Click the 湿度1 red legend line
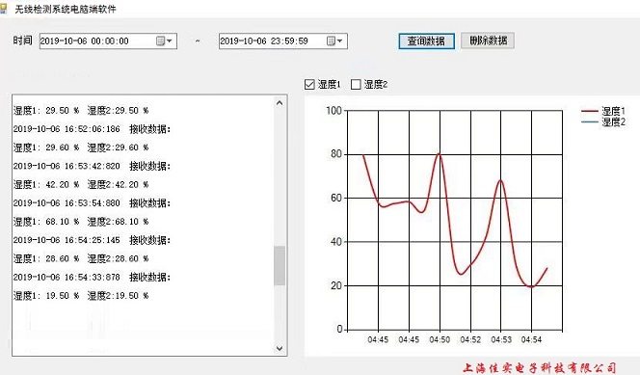This screenshot has width=640, height=375. [589, 111]
